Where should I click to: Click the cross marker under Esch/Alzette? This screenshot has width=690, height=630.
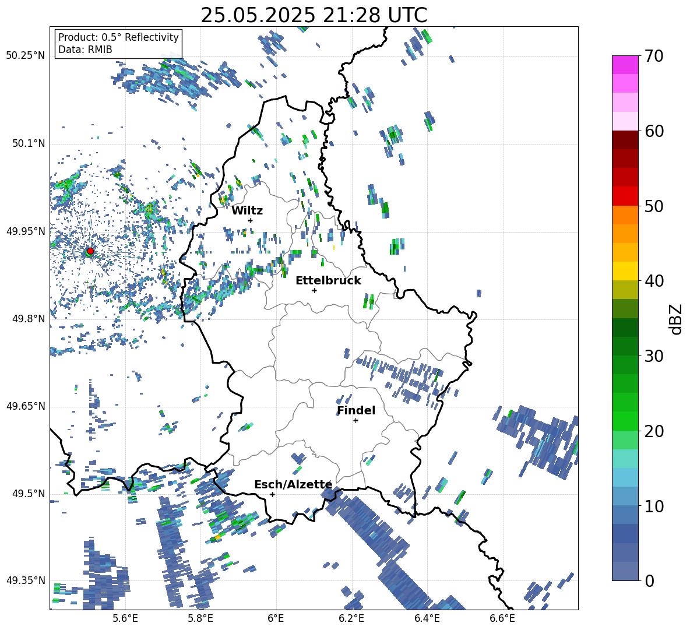(272, 494)
